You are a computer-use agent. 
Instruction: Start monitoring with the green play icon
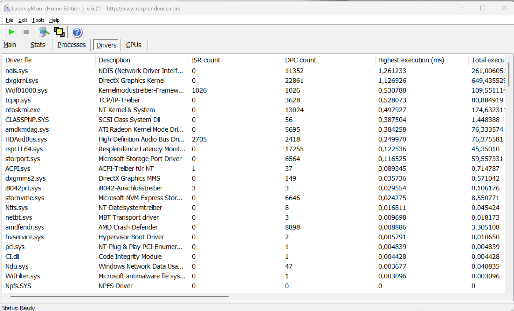[x=11, y=32]
